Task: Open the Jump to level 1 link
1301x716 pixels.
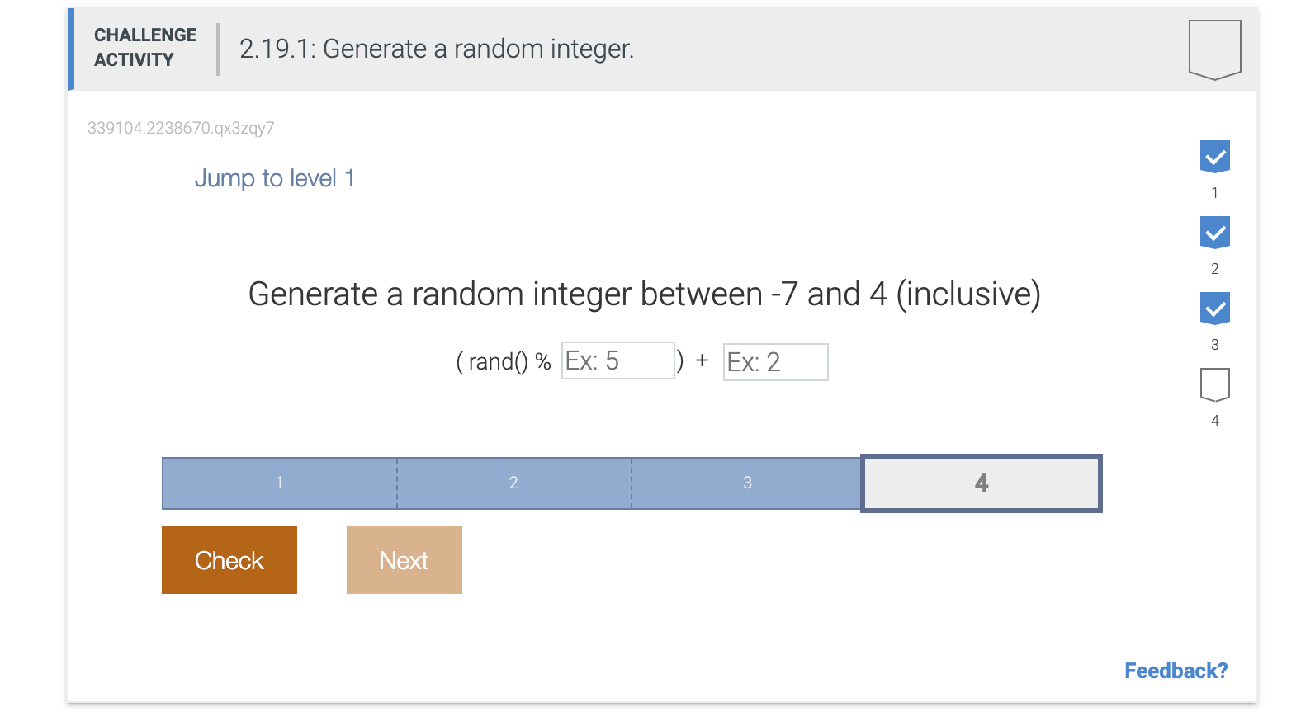Action: 275,178
